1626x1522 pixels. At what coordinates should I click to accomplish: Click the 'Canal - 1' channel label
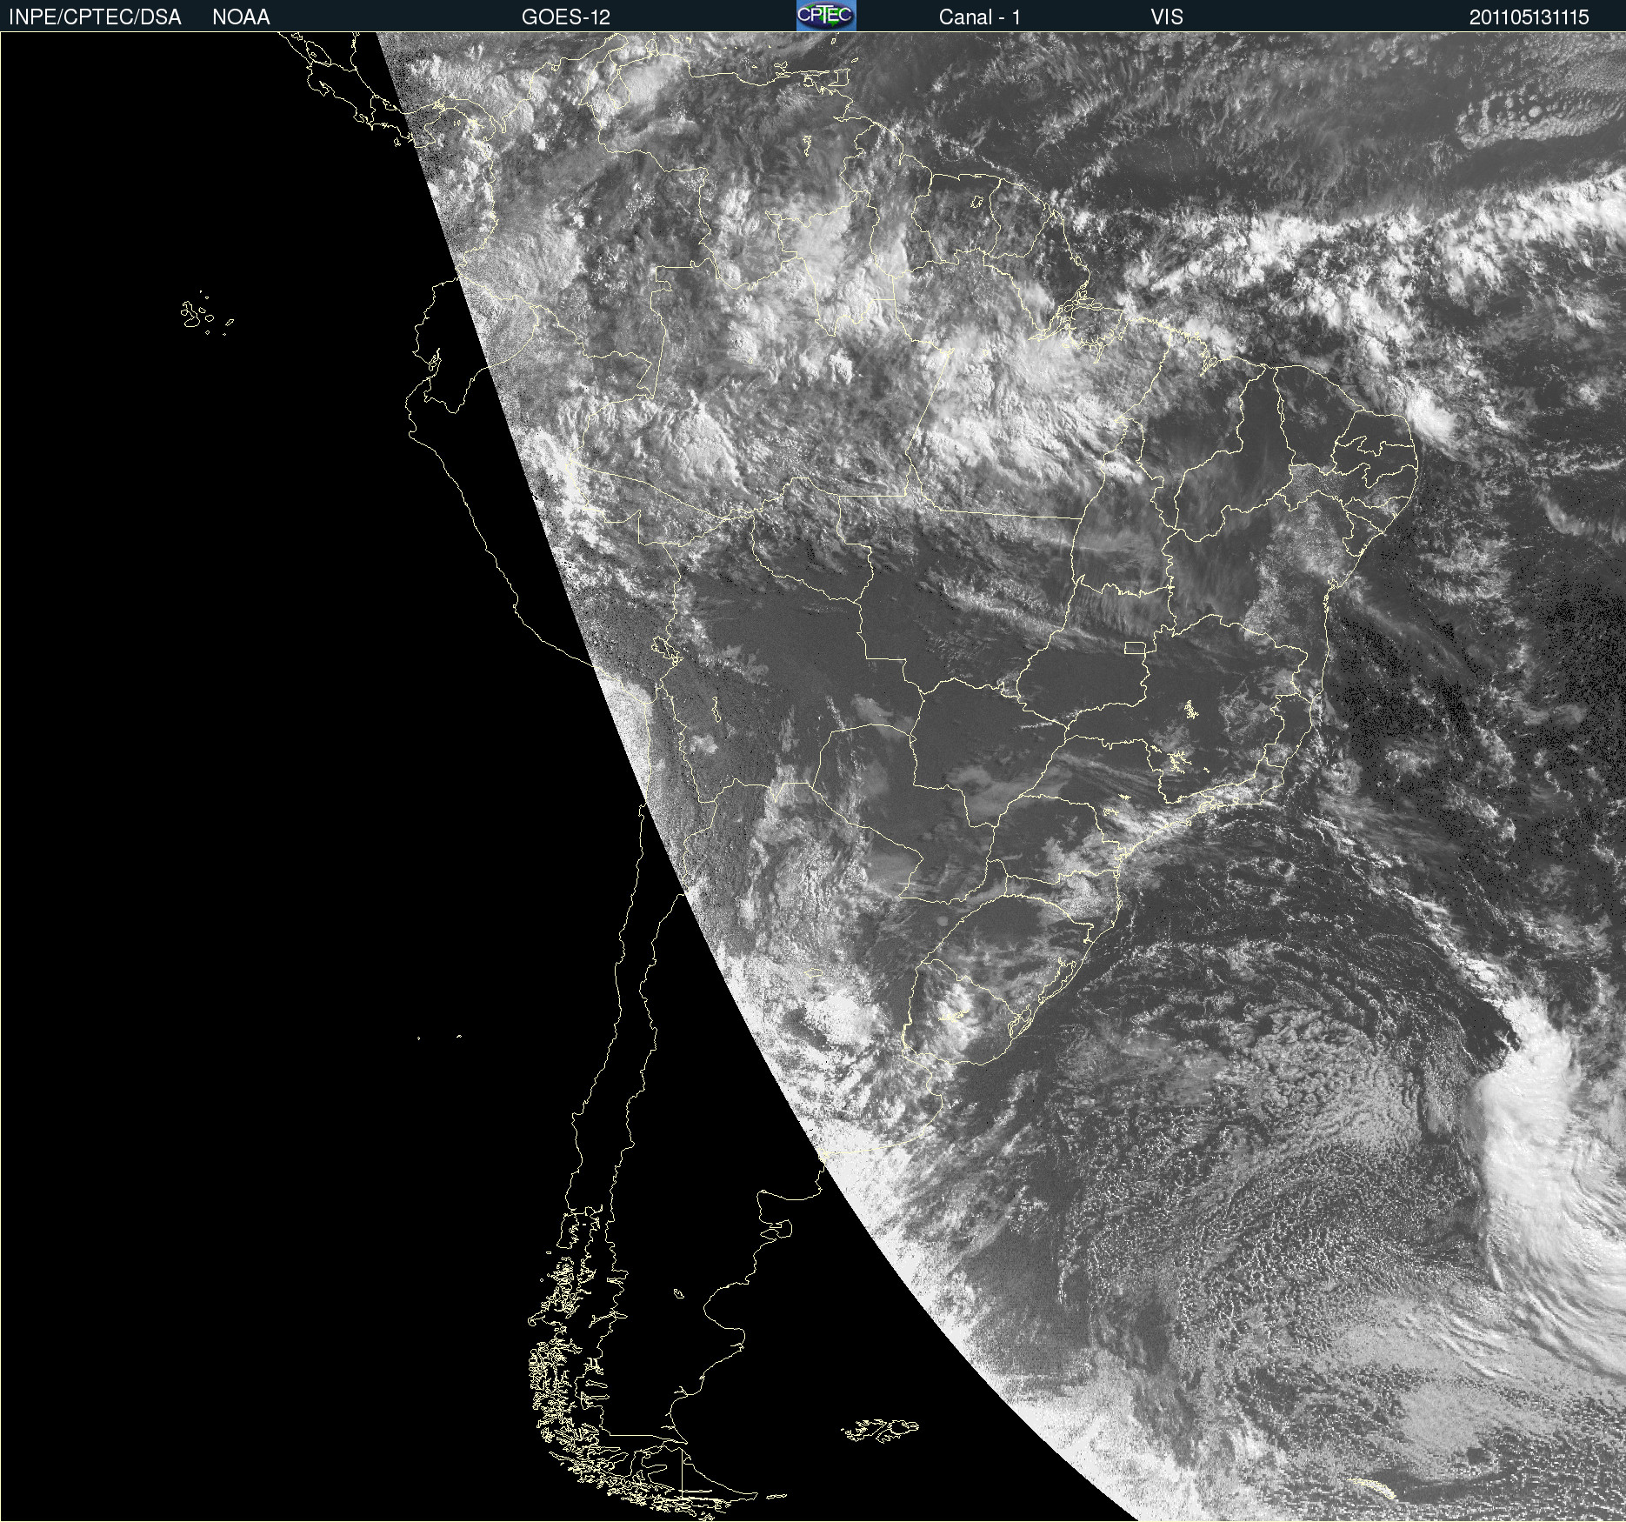(x=980, y=17)
